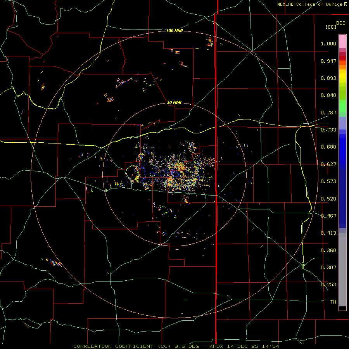The image size is (349, 349).
Task: Click the 0.520 scale value
Action: click(x=328, y=199)
